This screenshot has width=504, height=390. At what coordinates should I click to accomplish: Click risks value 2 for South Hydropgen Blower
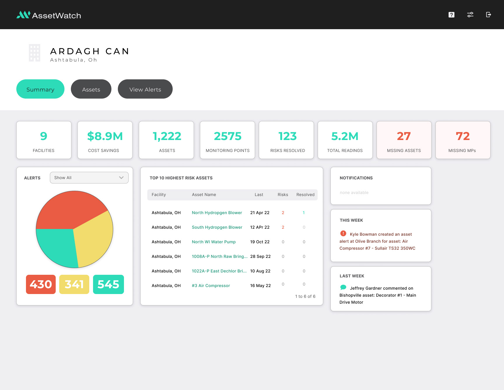(283, 227)
